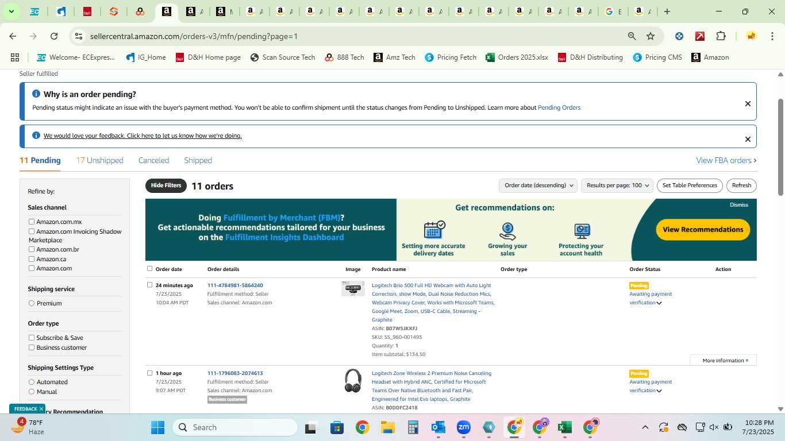Viewport: 785px width, 441px height.
Task: Open Zoom from taskbar
Action: [464, 427]
